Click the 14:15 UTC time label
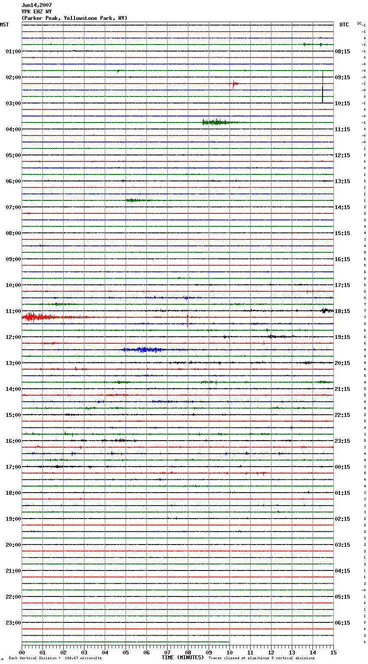 (x=342, y=207)
